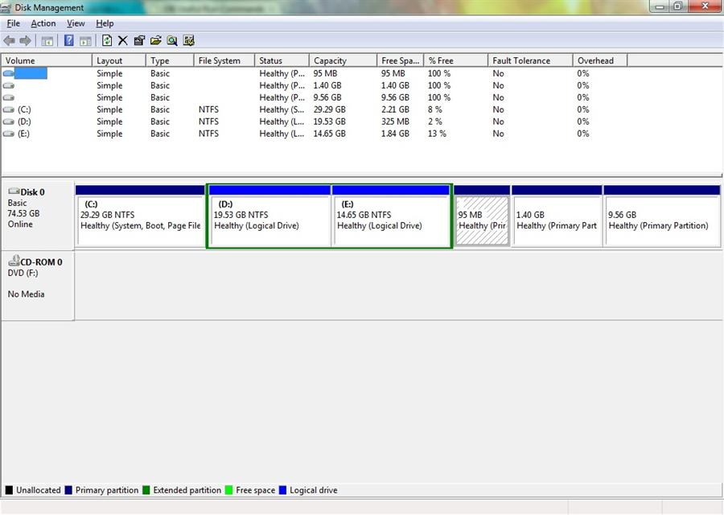724x515 pixels.
Task: Click the Forward navigation arrow
Action: pos(25,40)
